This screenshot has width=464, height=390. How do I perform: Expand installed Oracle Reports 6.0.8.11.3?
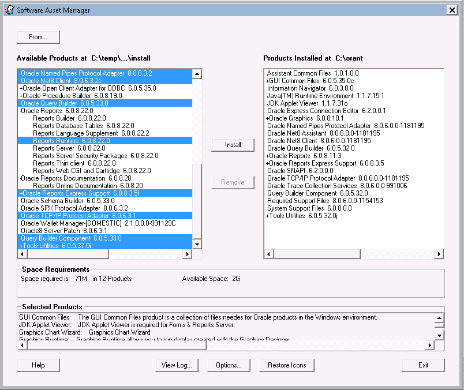coord(268,156)
